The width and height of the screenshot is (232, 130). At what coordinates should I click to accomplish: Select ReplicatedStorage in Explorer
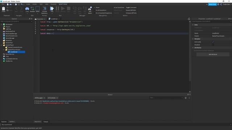11,34
